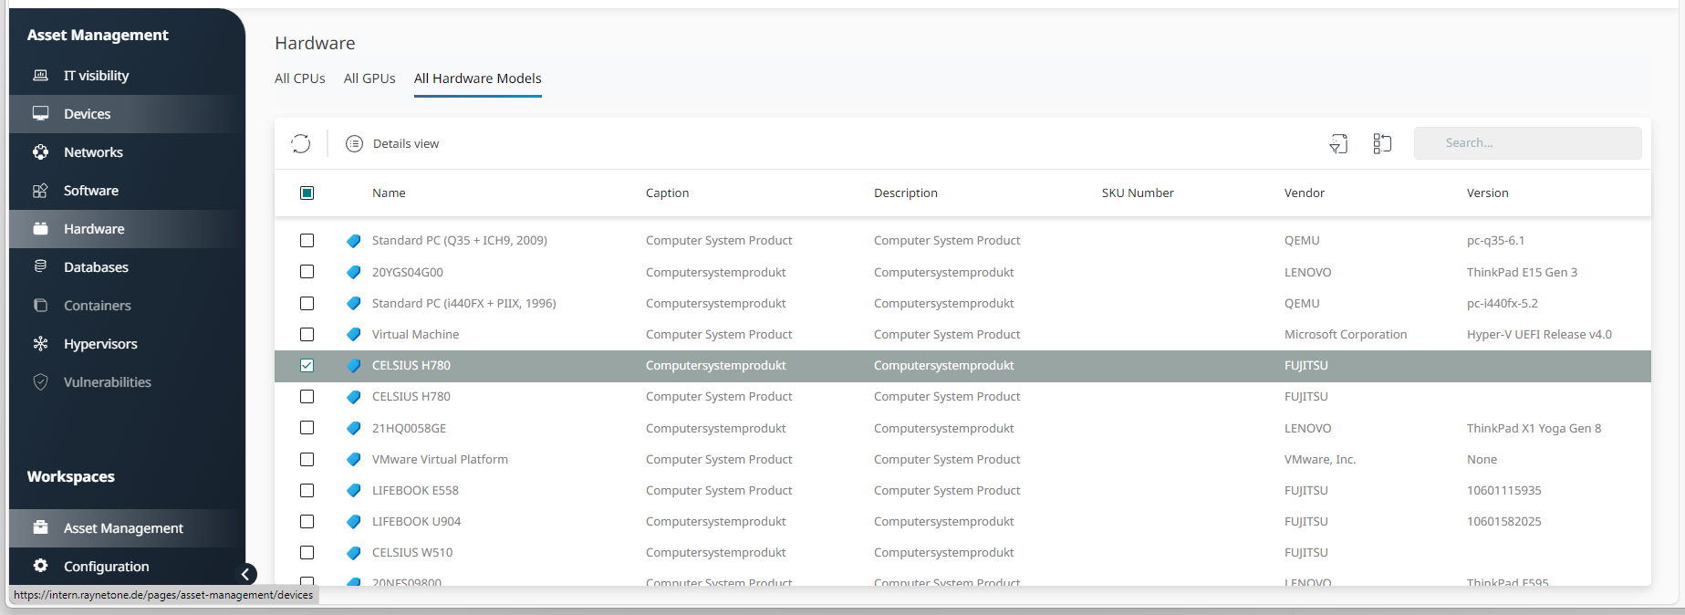Collapse the sidebar using the chevron arrow
The width and height of the screenshot is (1685, 615).
245,574
